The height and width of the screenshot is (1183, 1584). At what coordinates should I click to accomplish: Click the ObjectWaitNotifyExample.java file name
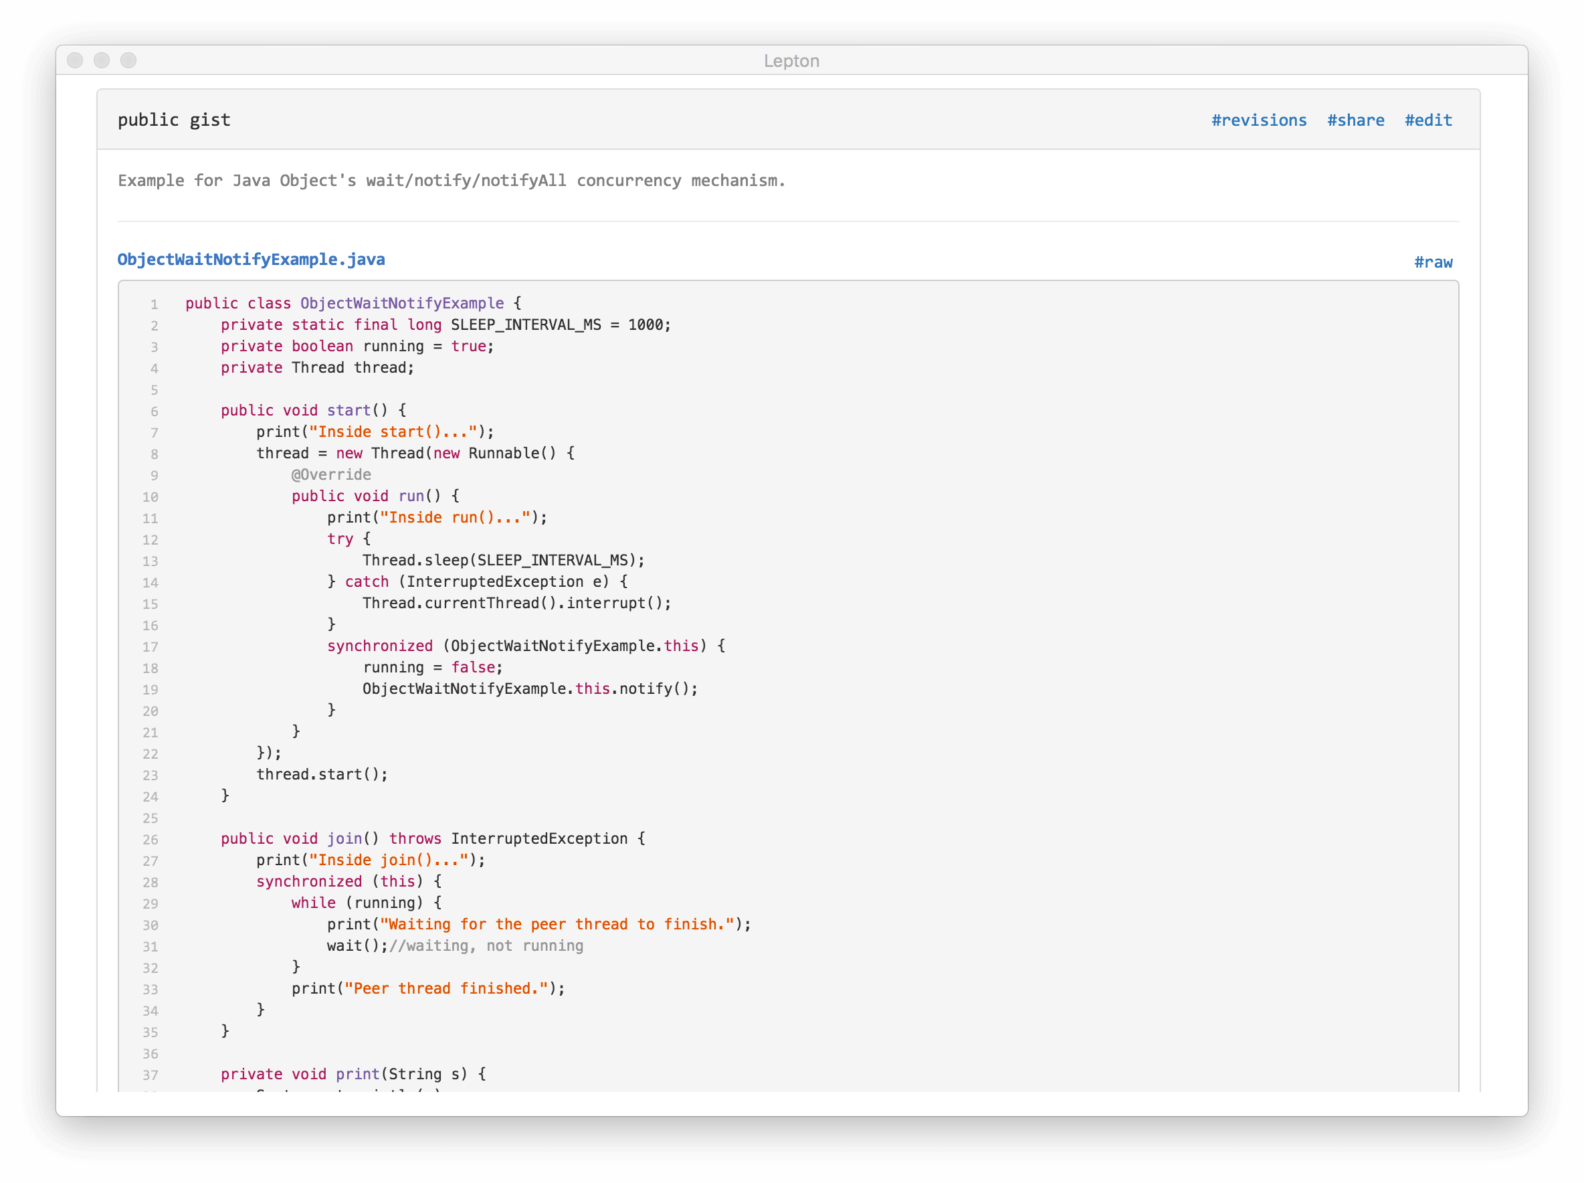(252, 259)
